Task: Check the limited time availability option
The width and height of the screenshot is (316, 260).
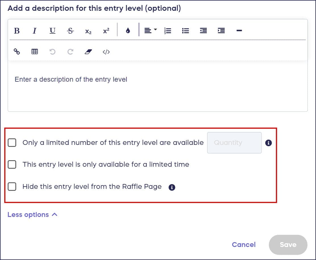Action: tap(12, 164)
